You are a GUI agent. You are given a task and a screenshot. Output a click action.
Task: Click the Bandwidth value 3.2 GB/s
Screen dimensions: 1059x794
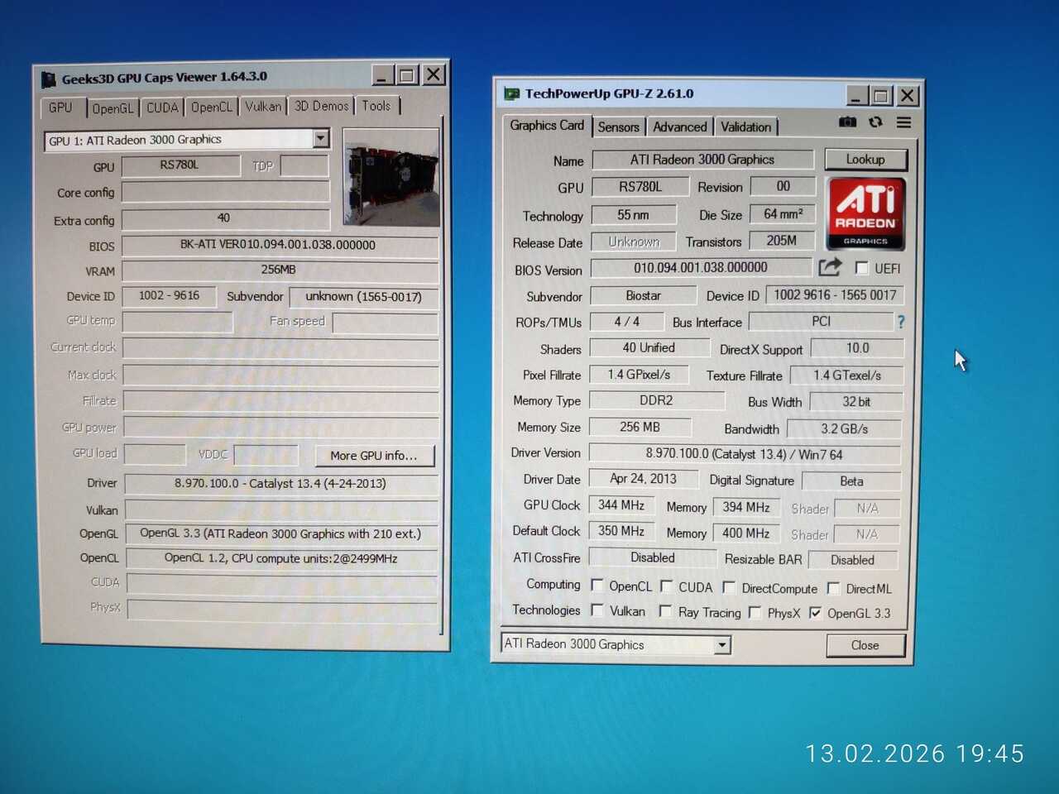click(844, 429)
